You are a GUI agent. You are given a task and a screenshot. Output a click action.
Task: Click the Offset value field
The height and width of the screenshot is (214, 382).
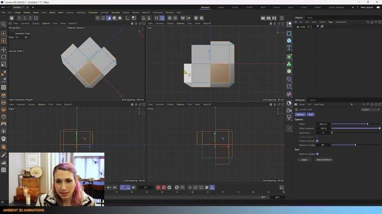point(323,124)
